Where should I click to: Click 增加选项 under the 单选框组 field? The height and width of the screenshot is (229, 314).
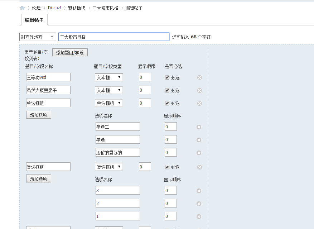38,114
